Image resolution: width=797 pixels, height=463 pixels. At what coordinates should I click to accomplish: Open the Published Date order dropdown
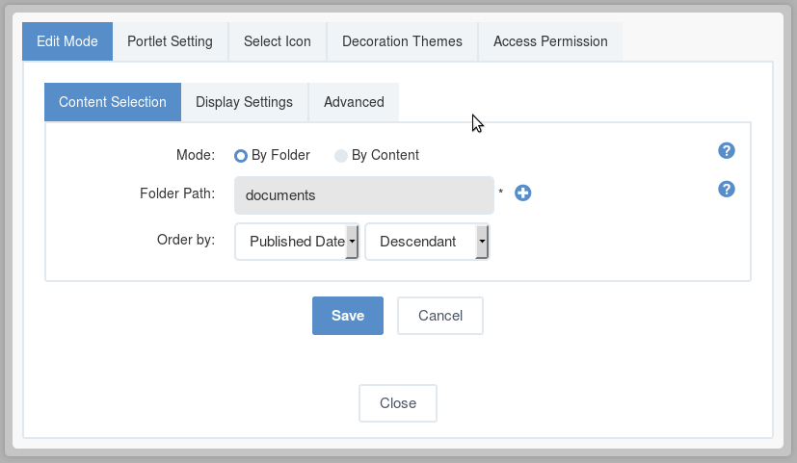[297, 242]
